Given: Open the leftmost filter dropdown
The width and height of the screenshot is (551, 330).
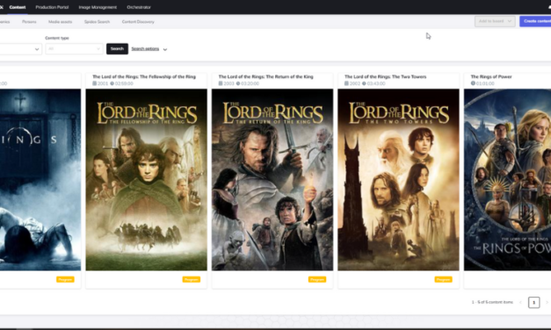Looking at the screenshot, I should 20,49.
